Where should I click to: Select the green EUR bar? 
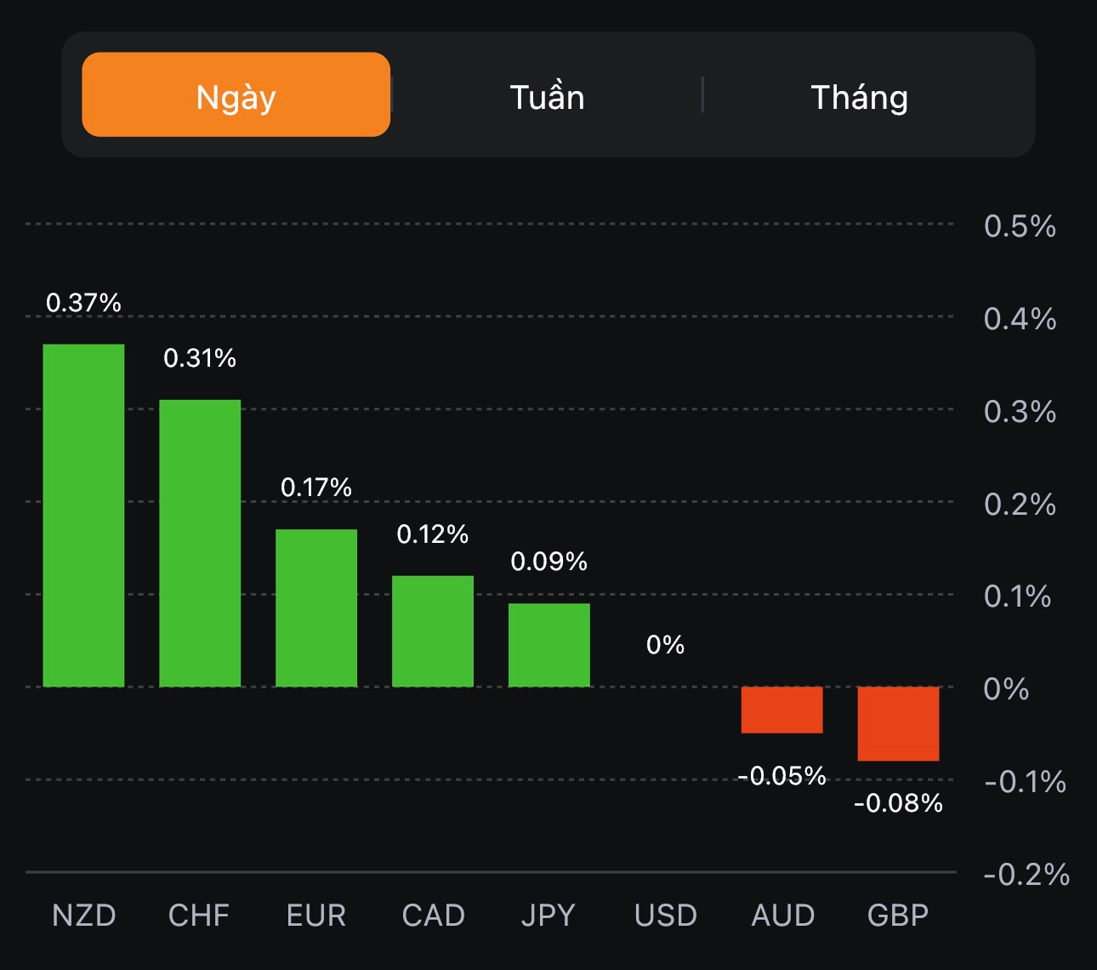pyautogui.click(x=316, y=608)
